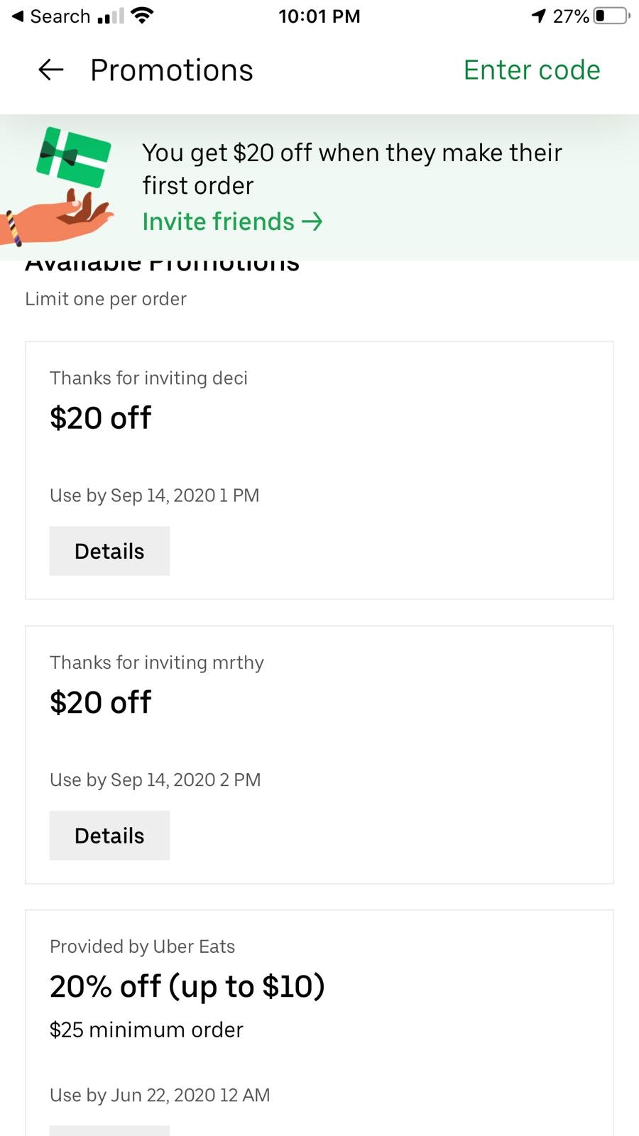
Task: Tap the back arrow beside Promotions
Action: coord(50,70)
